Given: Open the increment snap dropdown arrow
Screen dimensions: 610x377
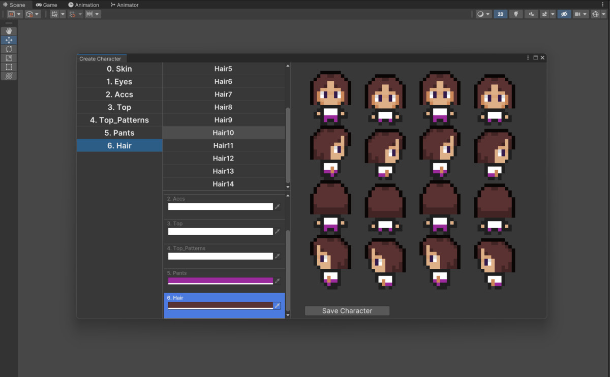Looking at the screenshot, I should [x=97, y=14].
